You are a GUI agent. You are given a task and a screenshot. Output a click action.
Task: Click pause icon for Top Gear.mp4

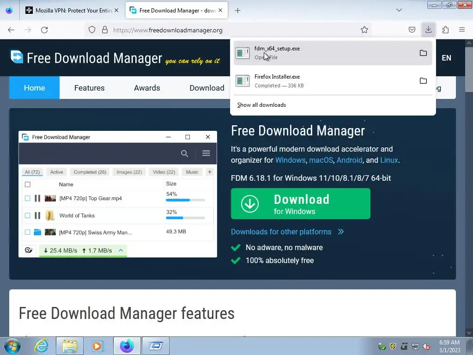pos(37,198)
